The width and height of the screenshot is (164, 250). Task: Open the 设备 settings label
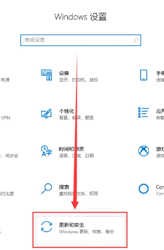tap(64, 73)
